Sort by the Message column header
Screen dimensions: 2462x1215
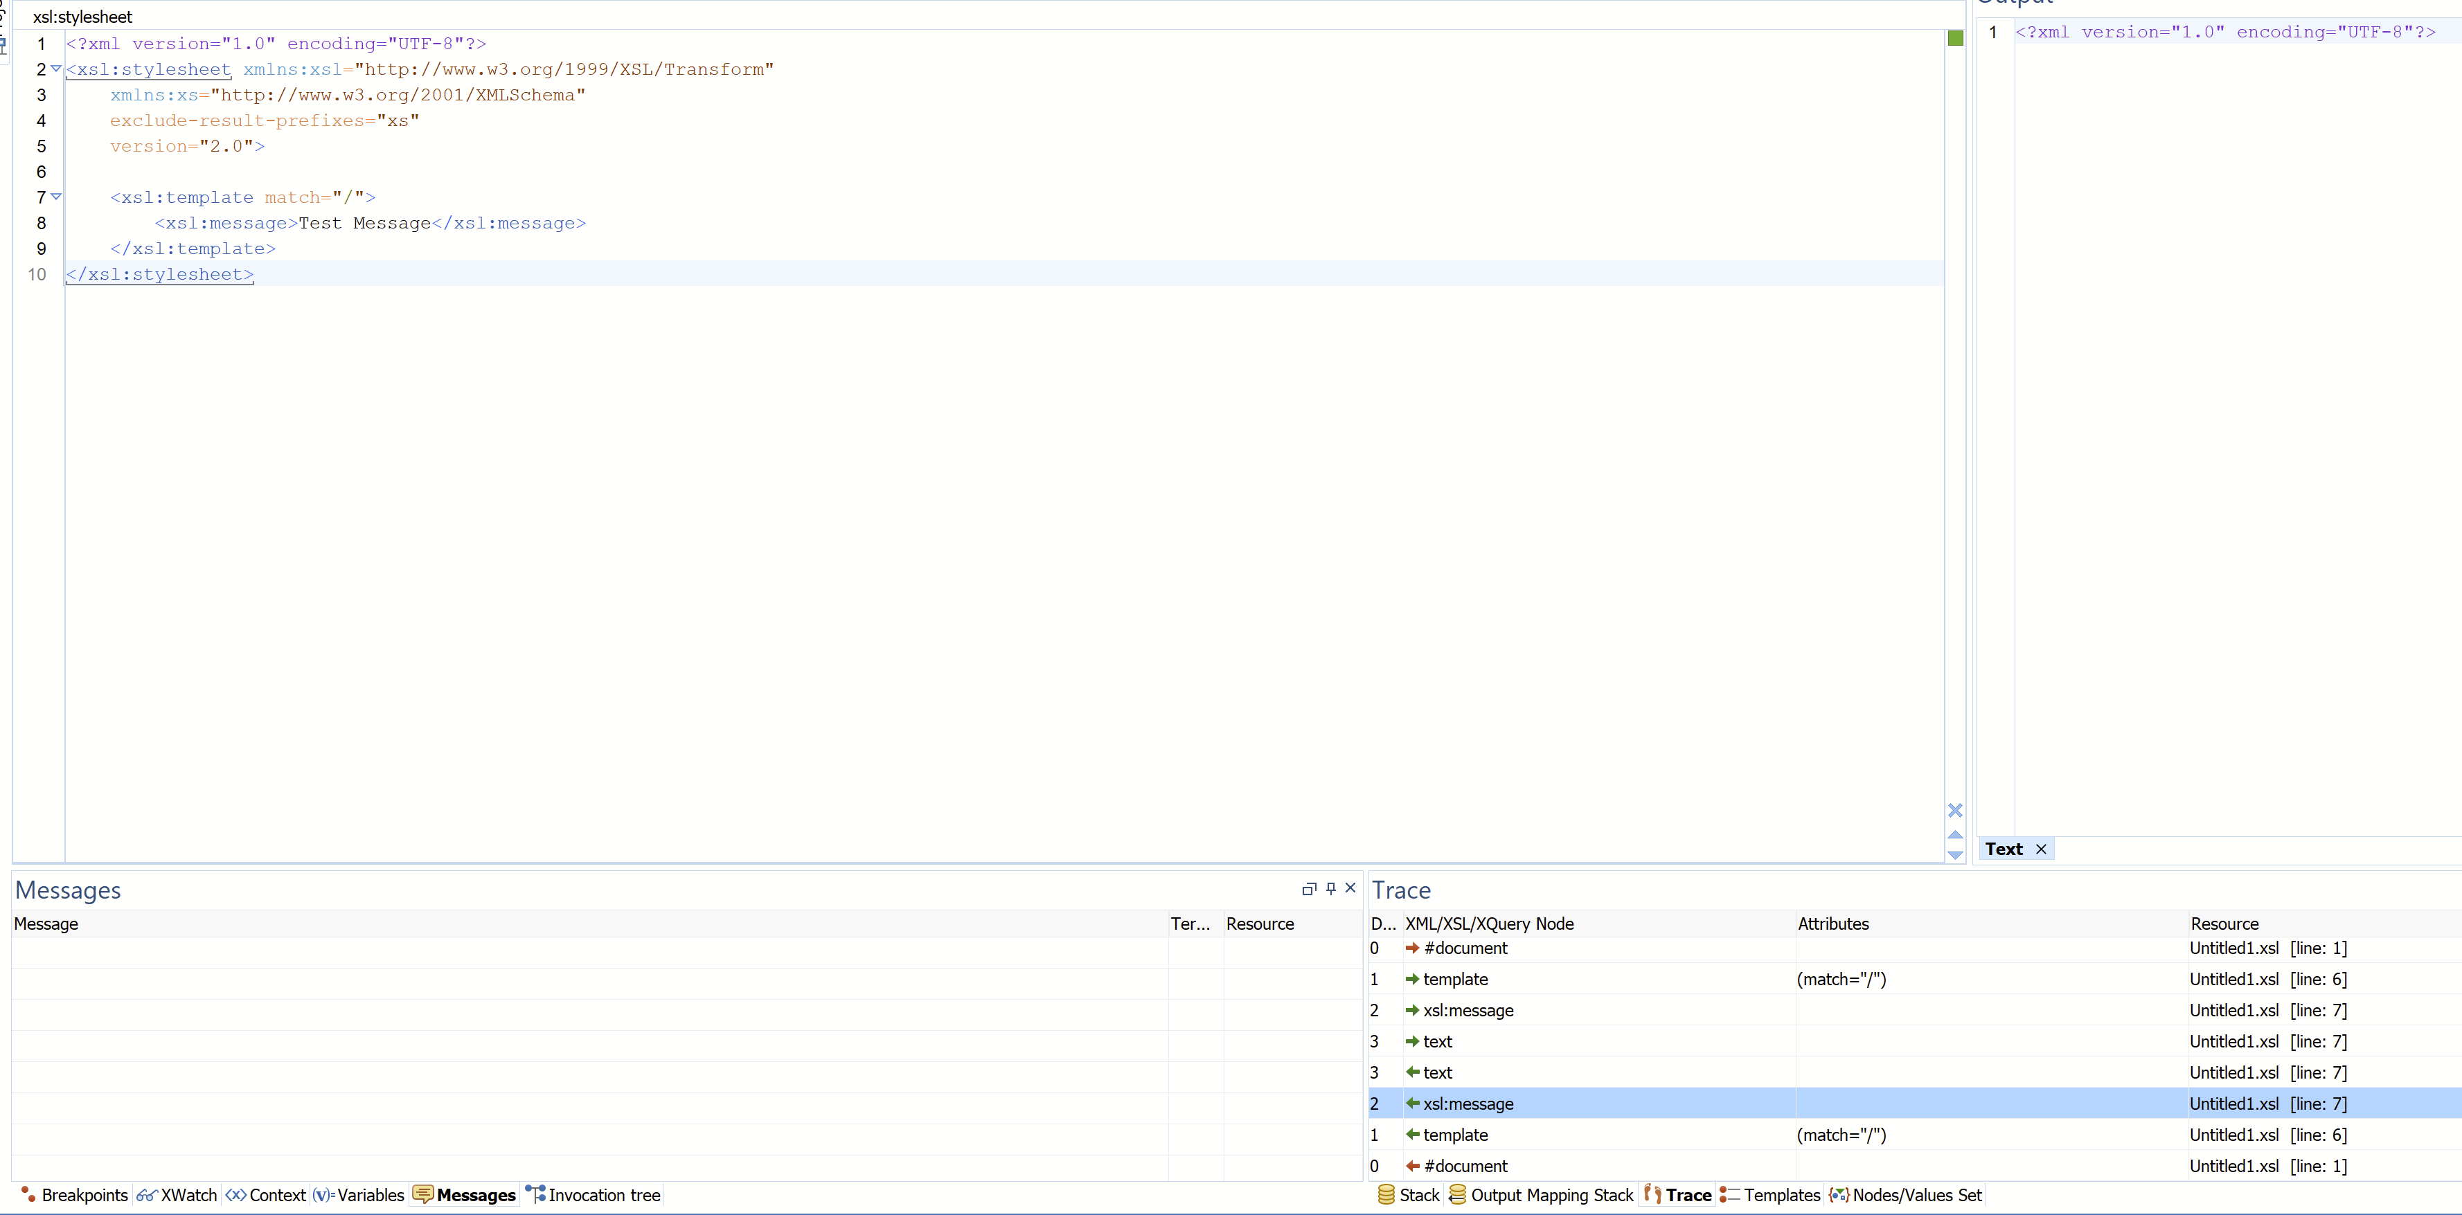click(589, 924)
